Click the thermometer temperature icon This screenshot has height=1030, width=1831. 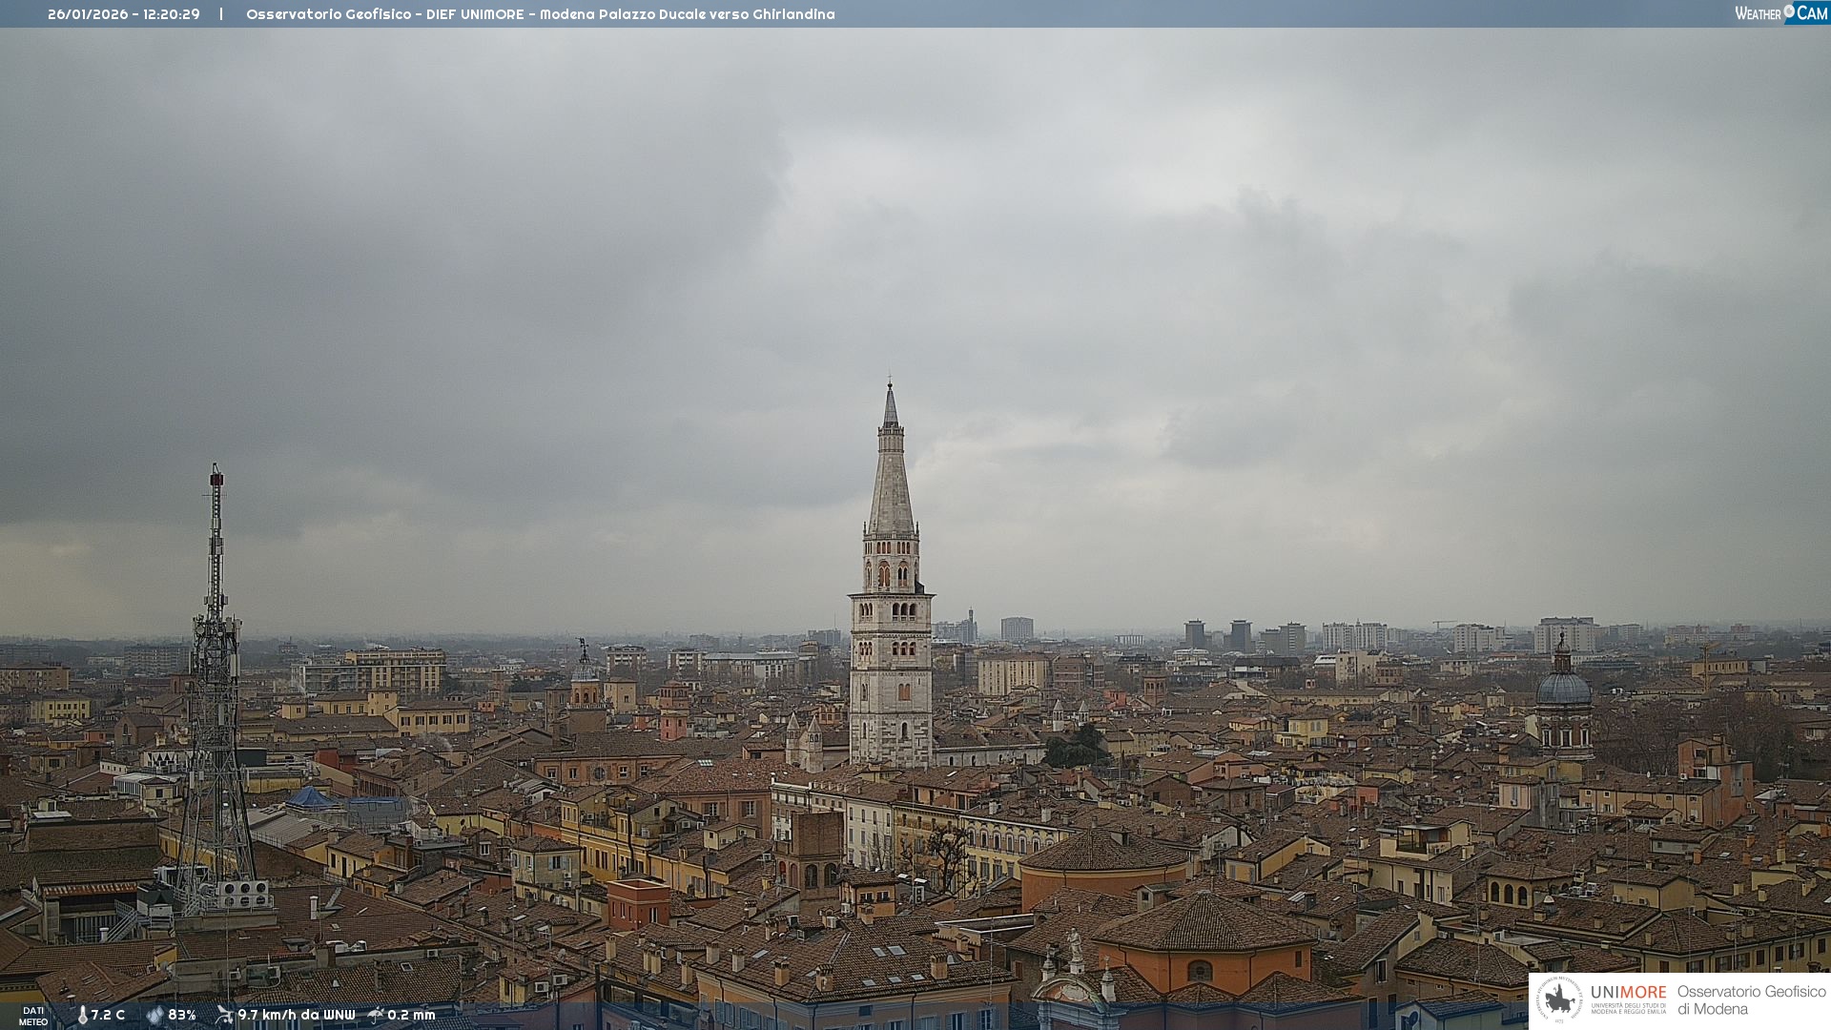(x=82, y=1016)
